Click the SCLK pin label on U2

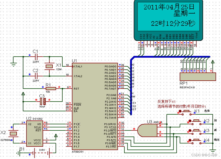pos(38,127)
